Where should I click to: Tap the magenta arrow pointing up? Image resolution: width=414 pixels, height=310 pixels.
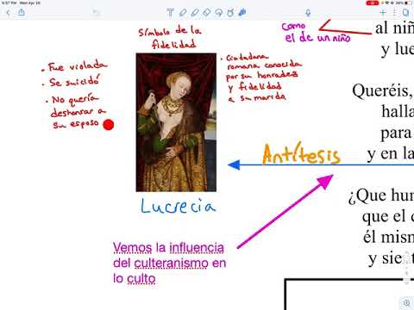[x=285, y=211]
